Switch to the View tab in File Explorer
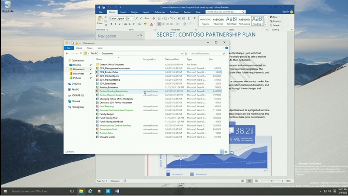348x196 pixels. [x=100, y=48]
